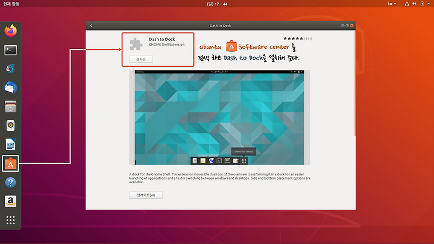Open the 웹사이트(W) website button
The image size is (434, 244).
pos(146,195)
